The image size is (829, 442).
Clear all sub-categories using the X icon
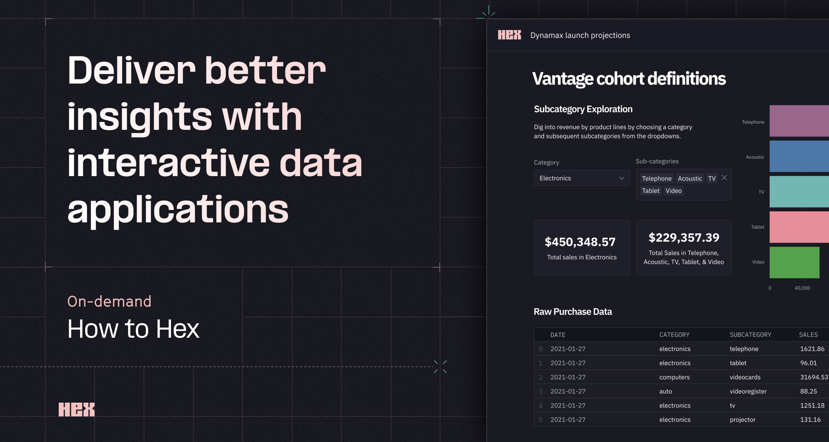(x=724, y=177)
